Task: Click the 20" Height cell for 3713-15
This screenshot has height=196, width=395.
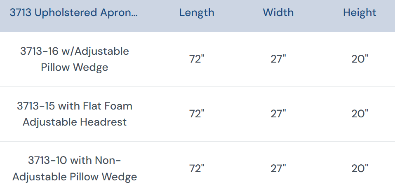Action: (360, 114)
